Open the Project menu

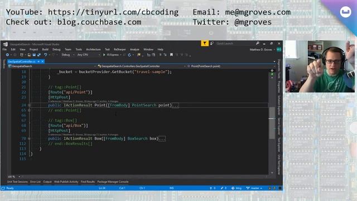[33, 50]
